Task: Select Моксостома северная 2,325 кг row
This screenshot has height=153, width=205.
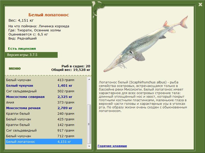Action: pos(44,97)
